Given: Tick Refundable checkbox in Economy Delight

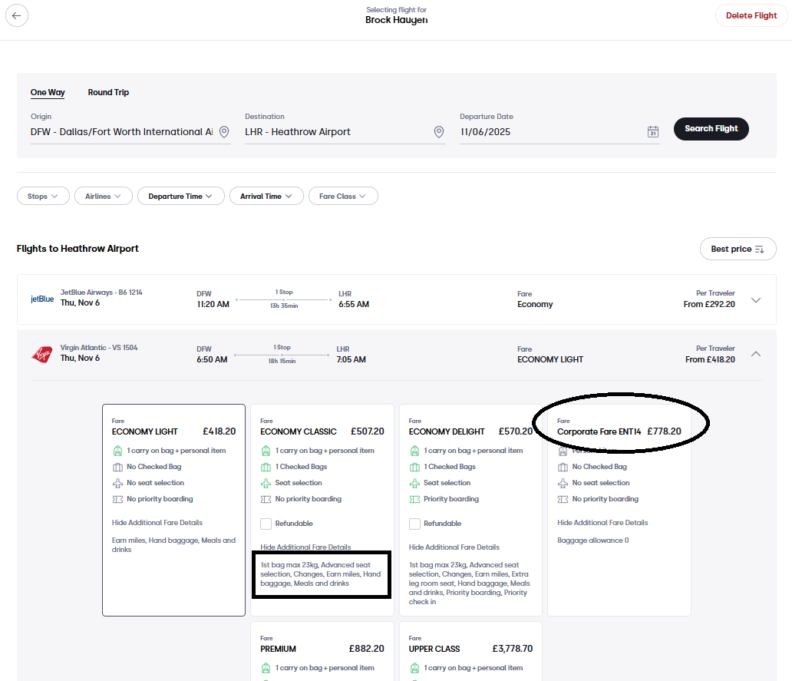Looking at the screenshot, I should coord(414,524).
